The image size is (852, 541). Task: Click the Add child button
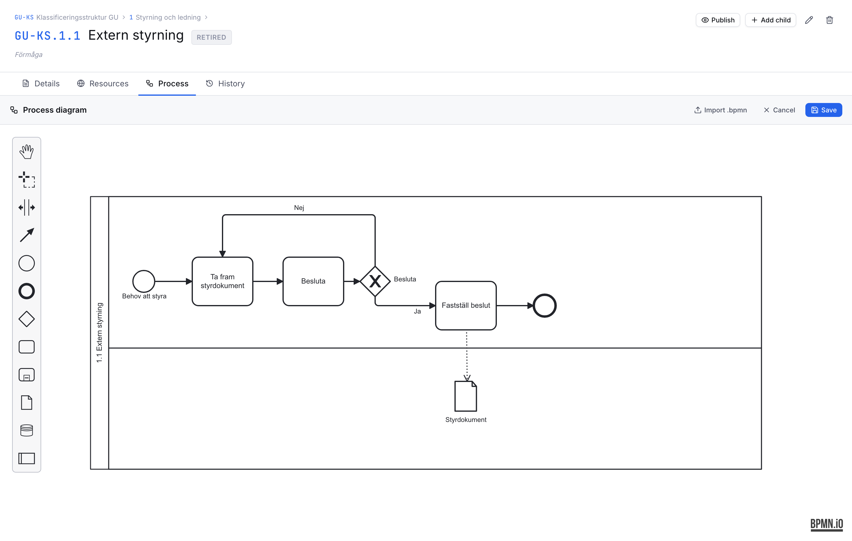pyautogui.click(x=771, y=20)
